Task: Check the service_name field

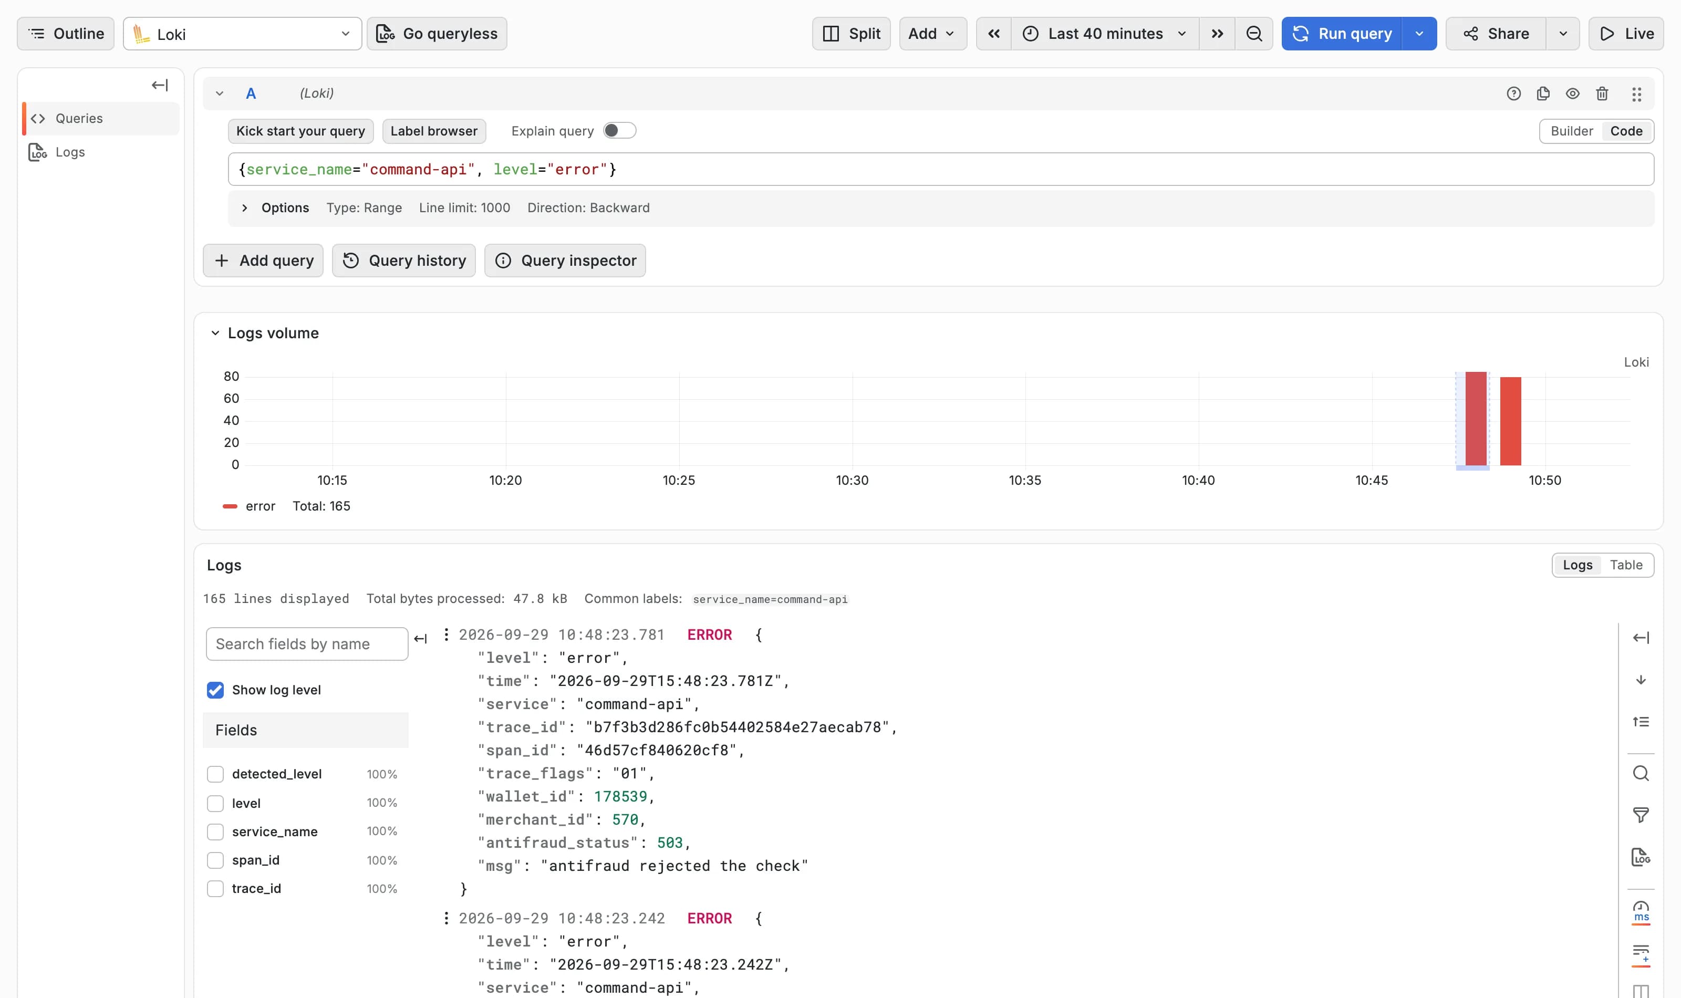Action: pos(215,832)
